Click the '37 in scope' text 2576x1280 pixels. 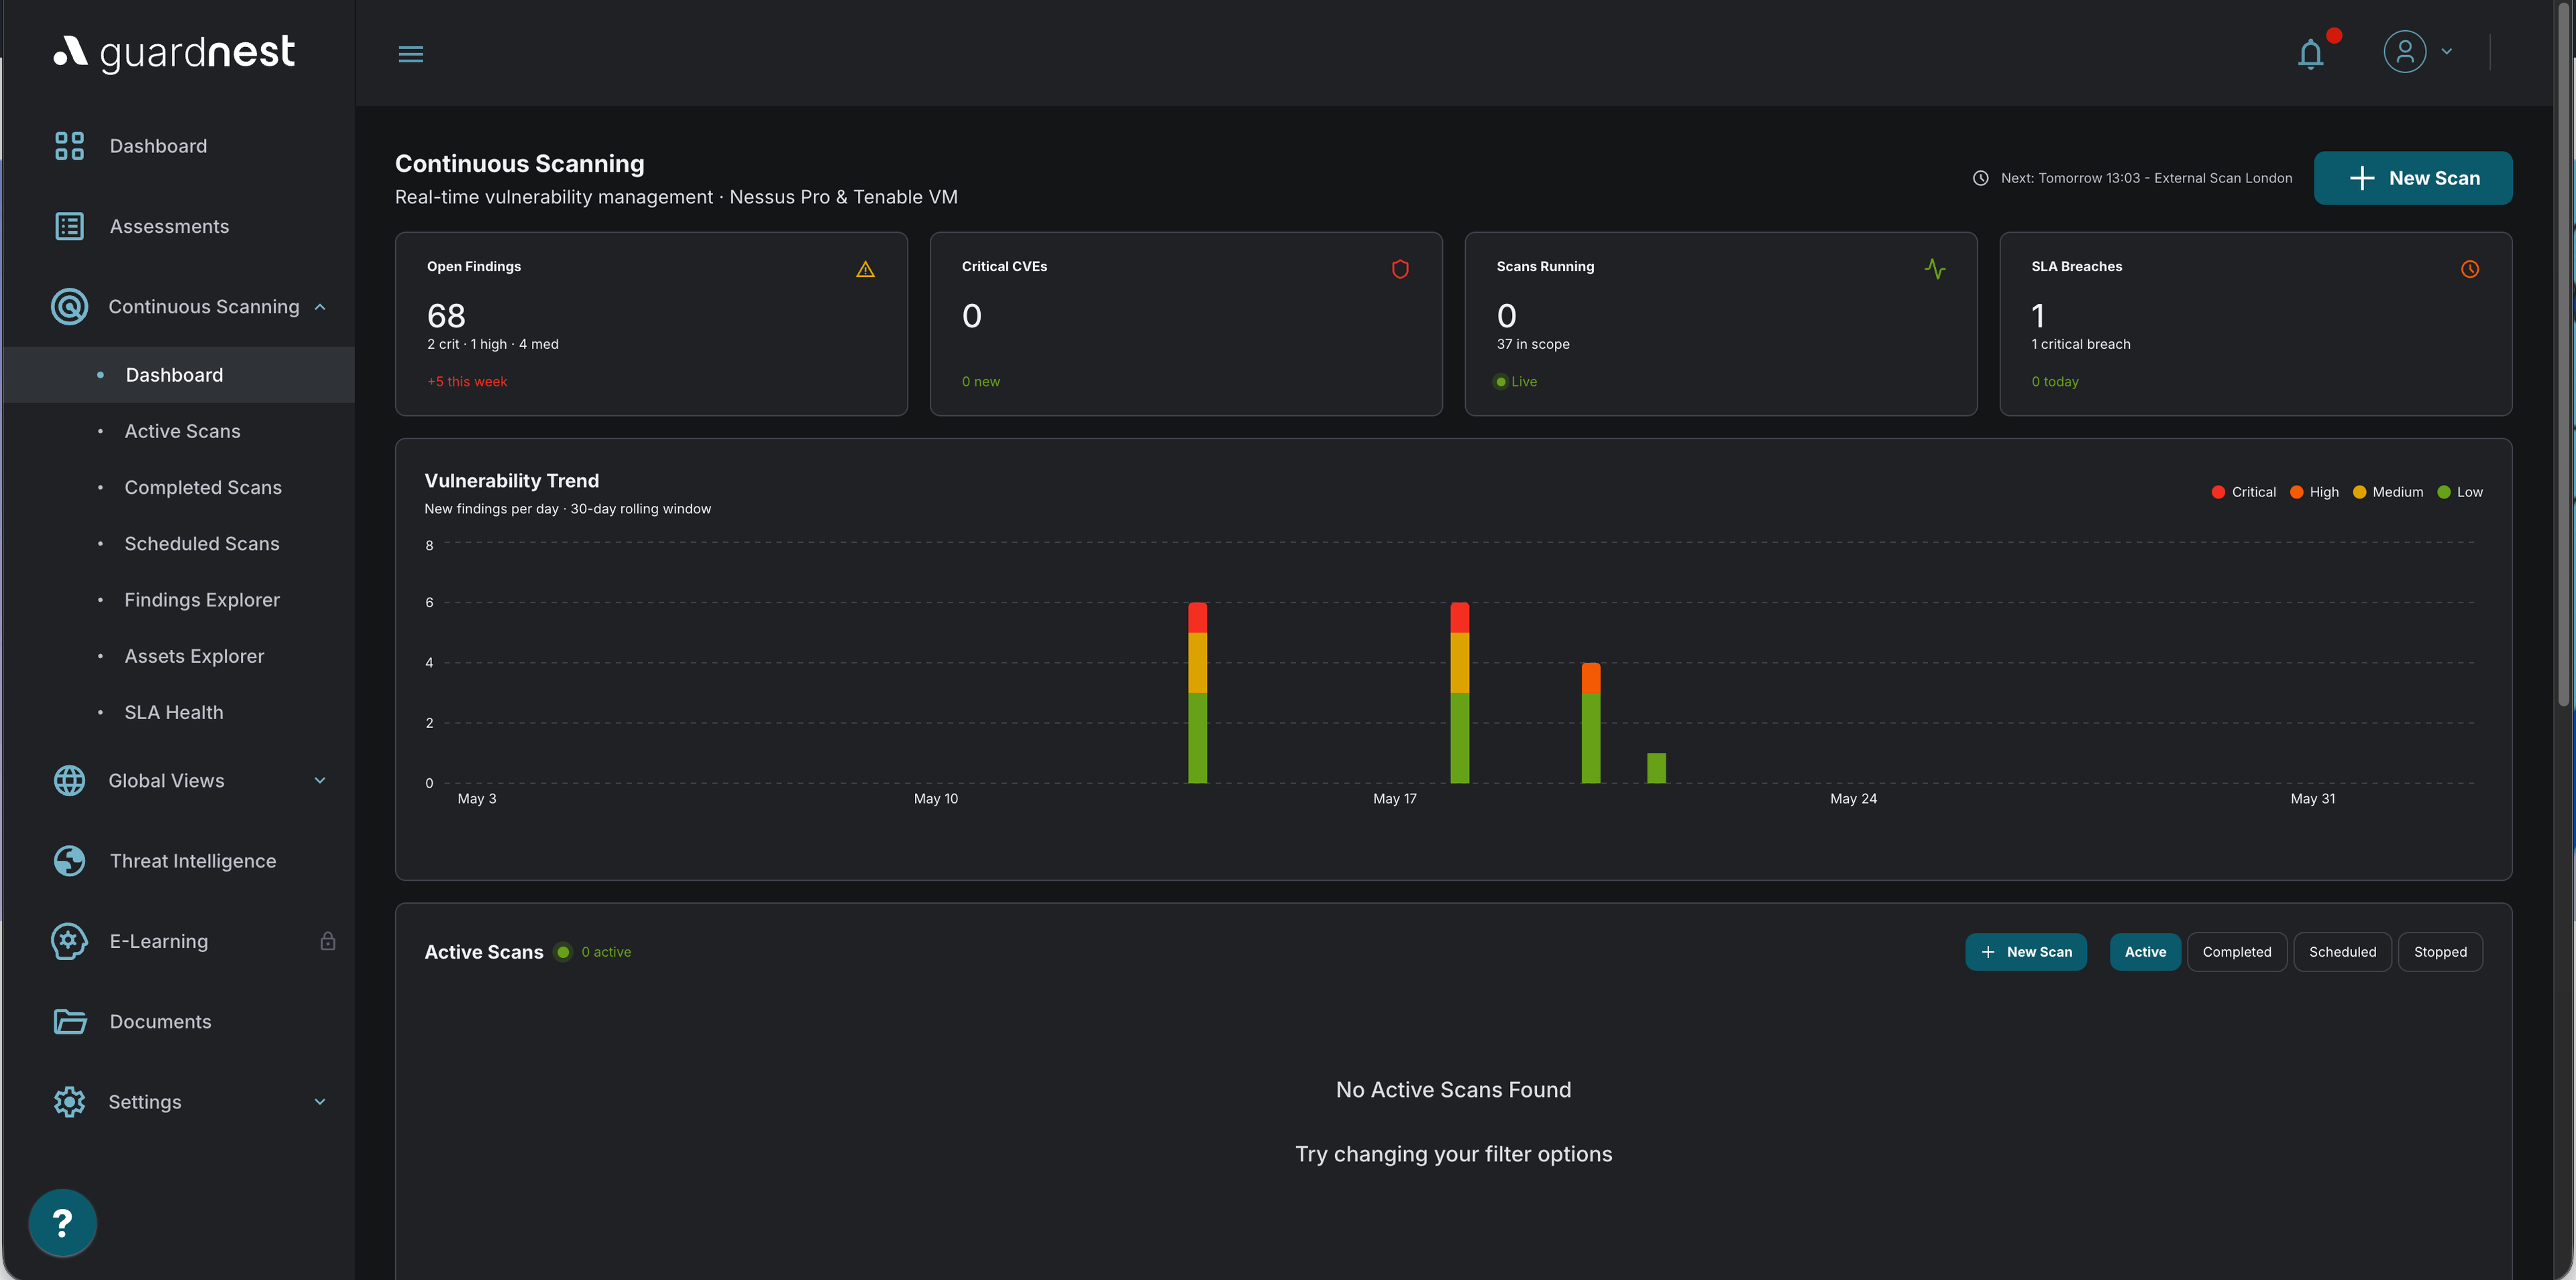click(x=1533, y=344)
